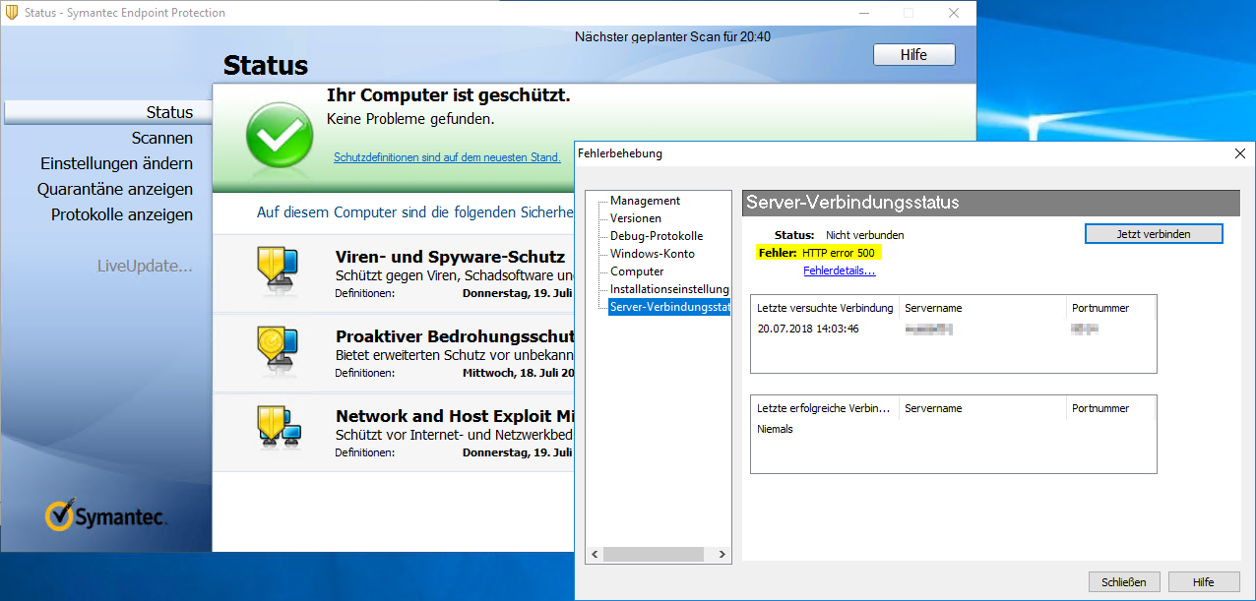Open the Fehlerdetails... link
The image size is (1256, 601).
click(839, 270)
